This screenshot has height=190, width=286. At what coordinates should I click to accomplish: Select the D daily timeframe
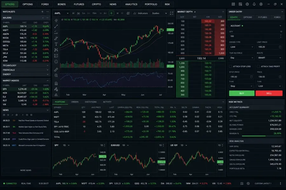[112, 13]
